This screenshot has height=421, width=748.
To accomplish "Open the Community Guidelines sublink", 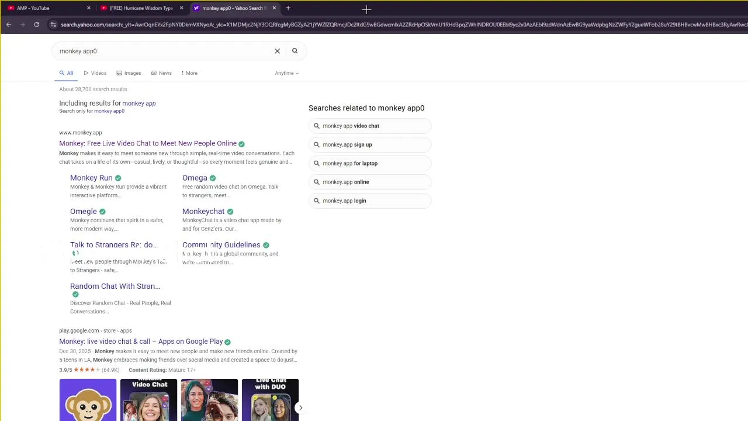I will click(221, 245).
